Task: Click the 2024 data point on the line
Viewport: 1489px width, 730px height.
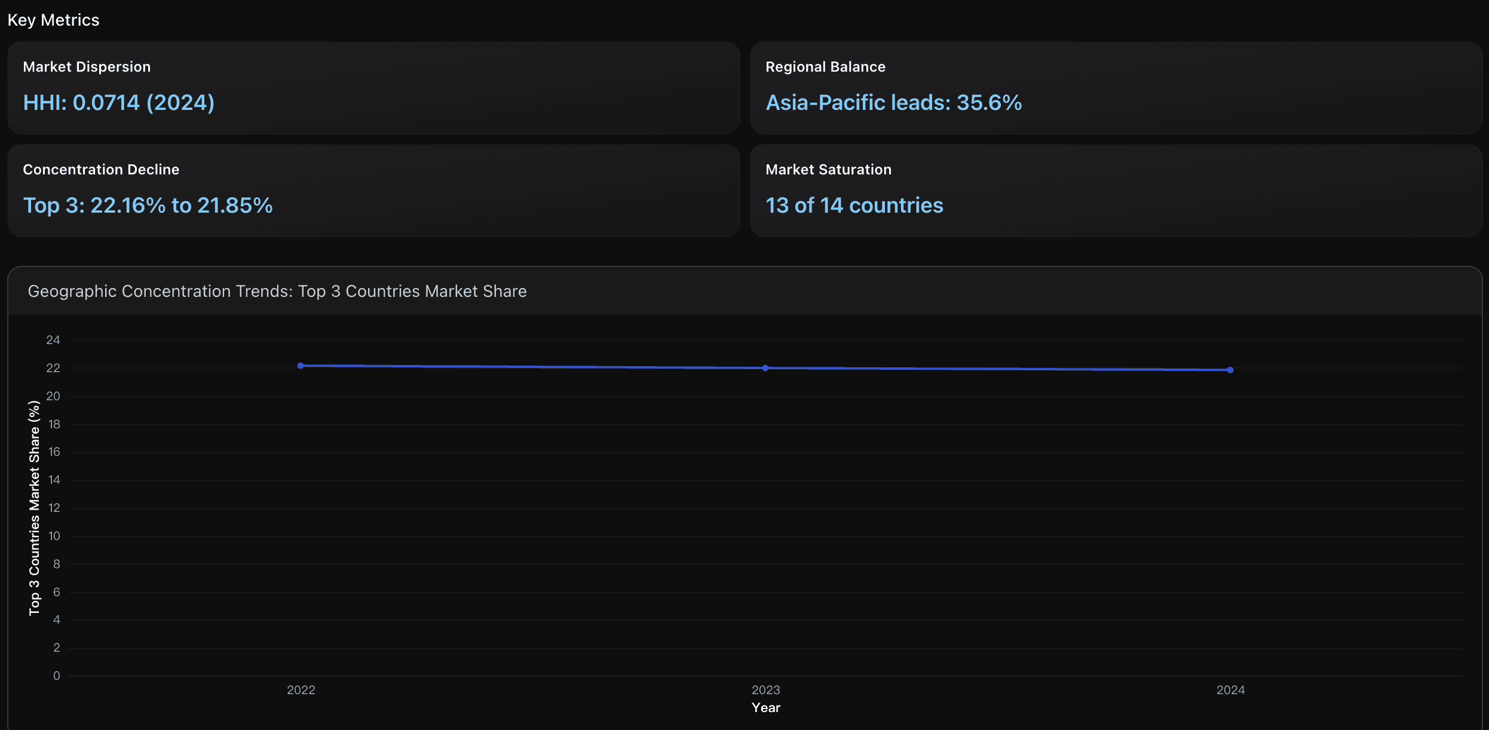Action: tap(1230, 370)
